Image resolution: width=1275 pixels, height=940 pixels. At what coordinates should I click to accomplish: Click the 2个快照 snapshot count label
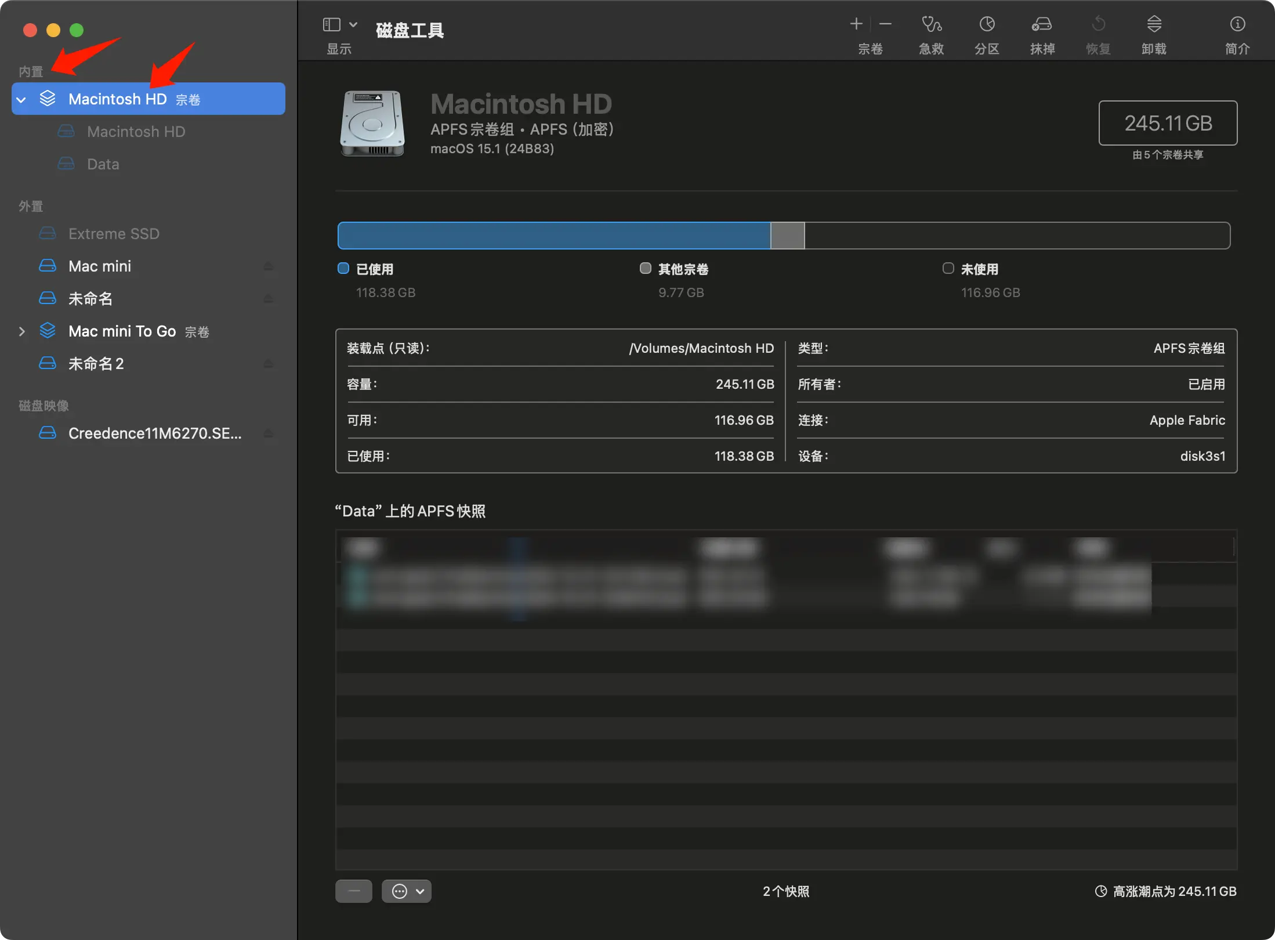coord(786,891)
